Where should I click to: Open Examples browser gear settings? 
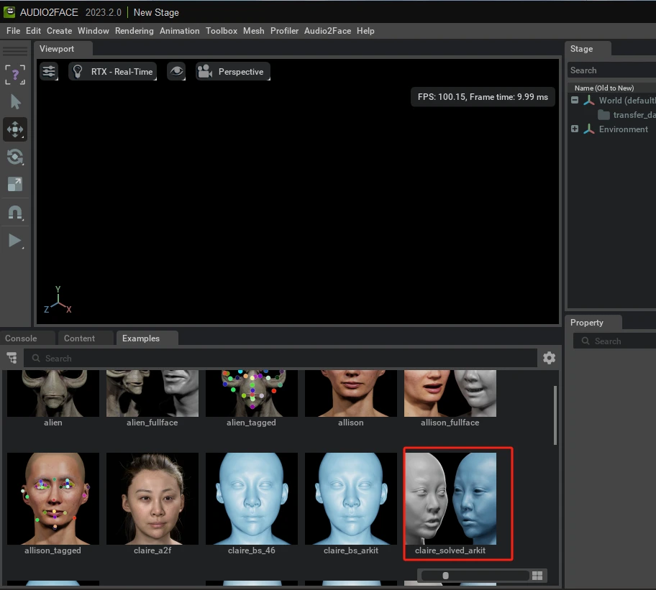[549, 358]
